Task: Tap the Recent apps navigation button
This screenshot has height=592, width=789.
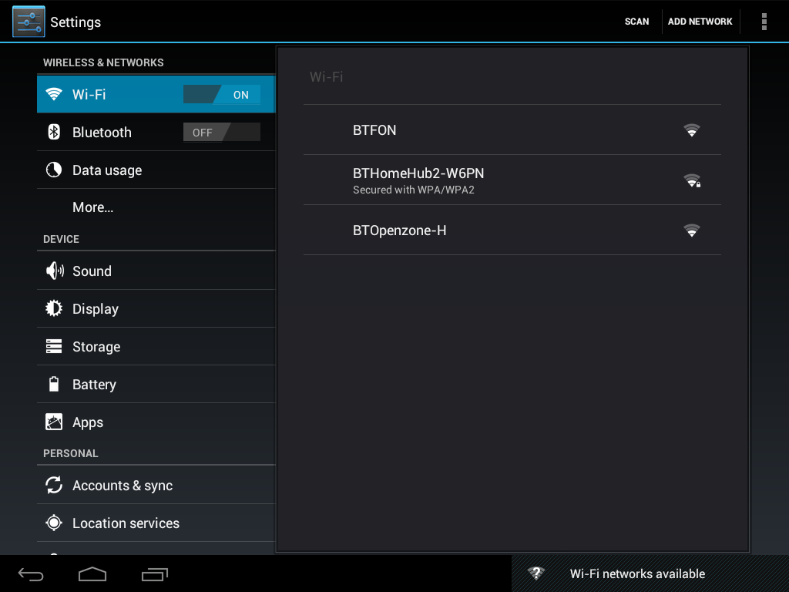Action: point(154,573)
